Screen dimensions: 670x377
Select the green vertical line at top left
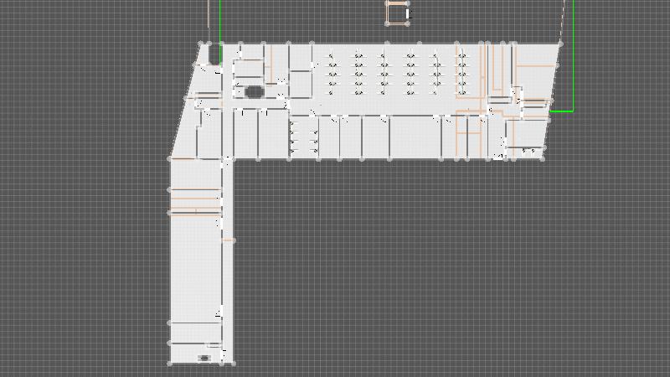[x=220, y=25]
